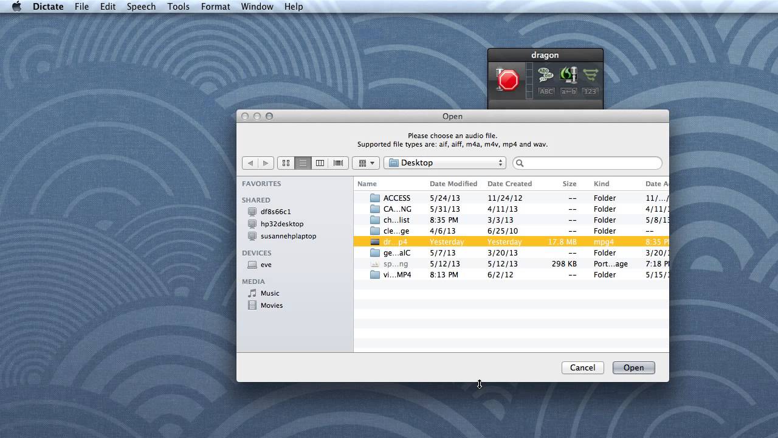Go back with the left arrow button
The height and width of the screenshot is (438, 778).
click(250, 163)
